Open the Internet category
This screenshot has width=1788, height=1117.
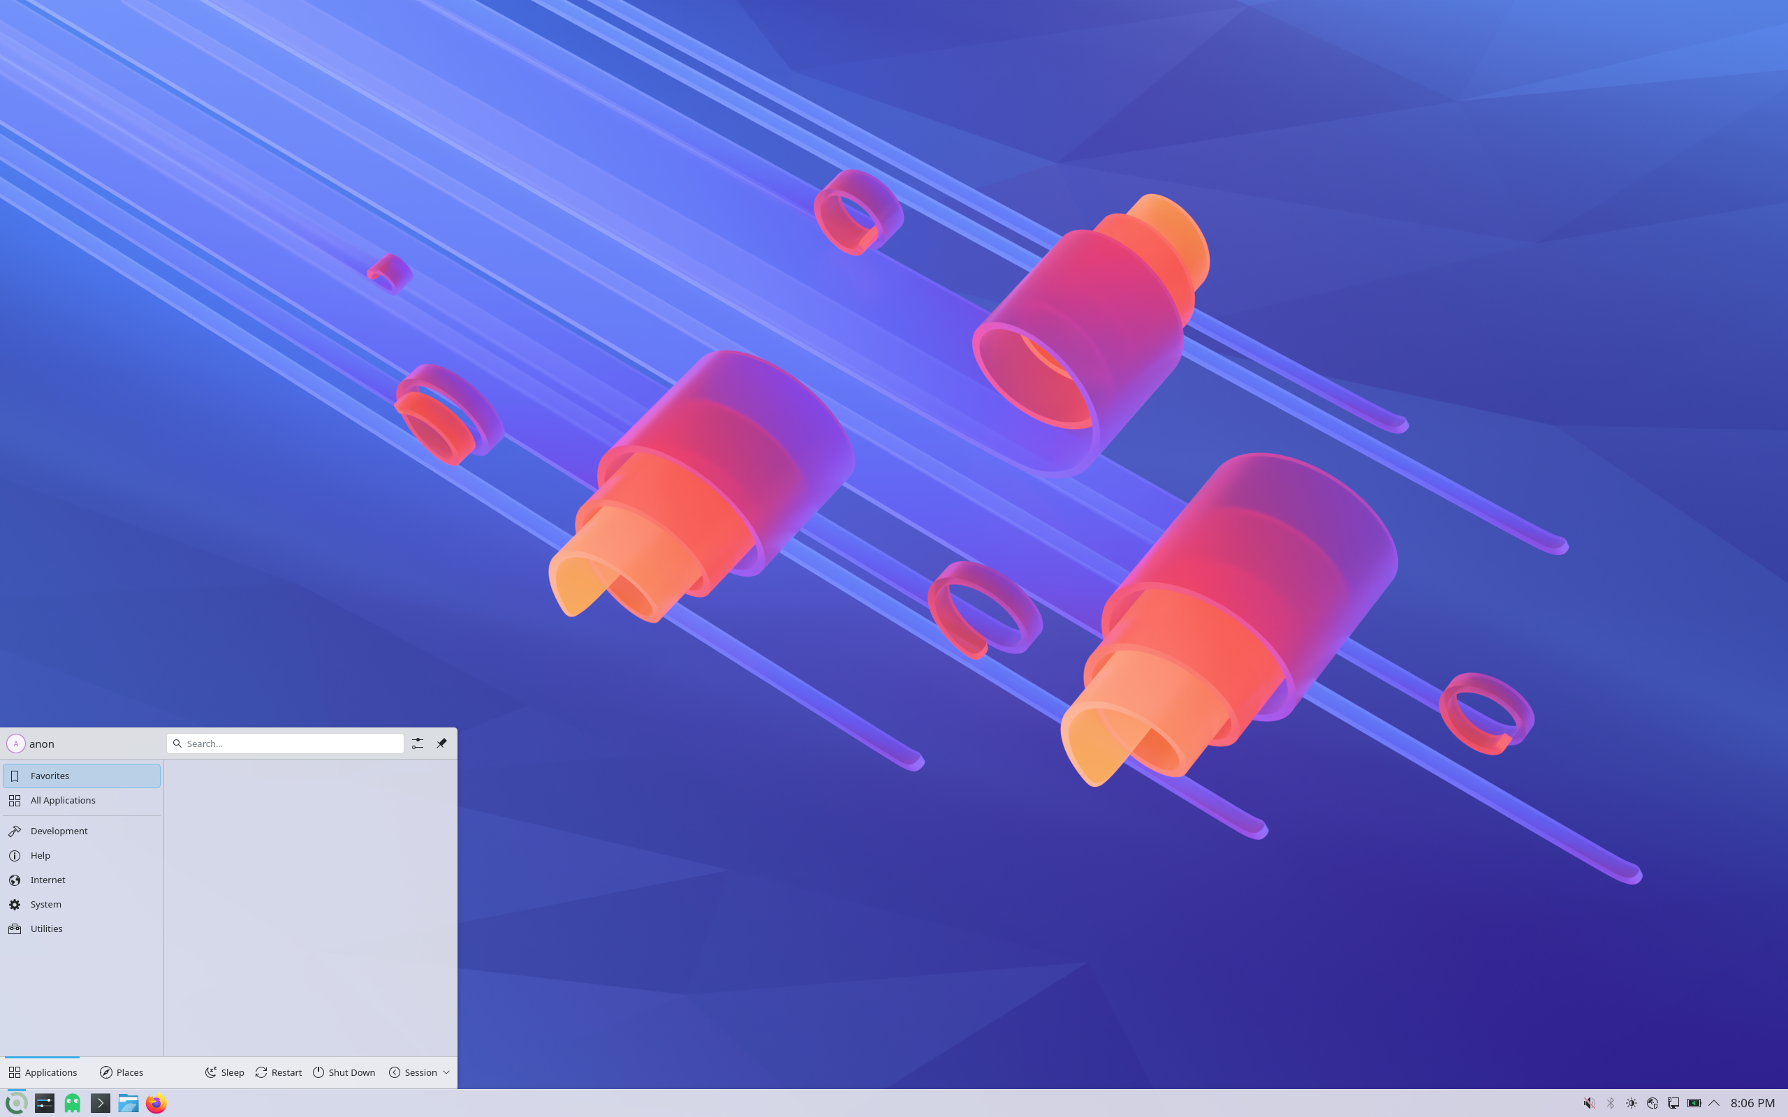click(81, 879)
